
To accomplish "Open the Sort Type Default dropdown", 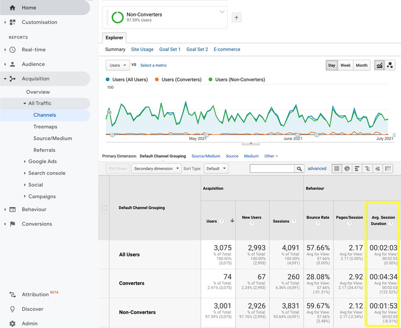I will 216,168.
